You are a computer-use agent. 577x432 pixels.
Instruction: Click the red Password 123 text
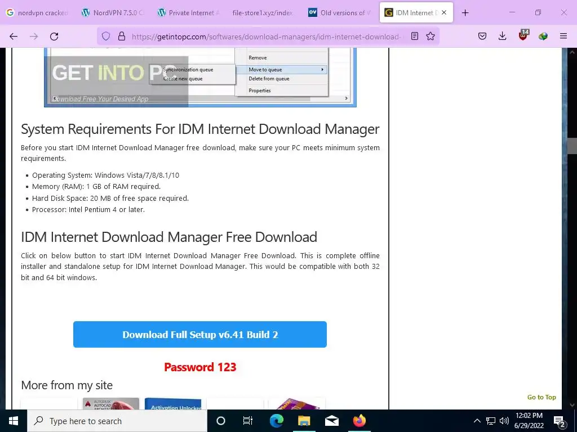coord(200,367)
